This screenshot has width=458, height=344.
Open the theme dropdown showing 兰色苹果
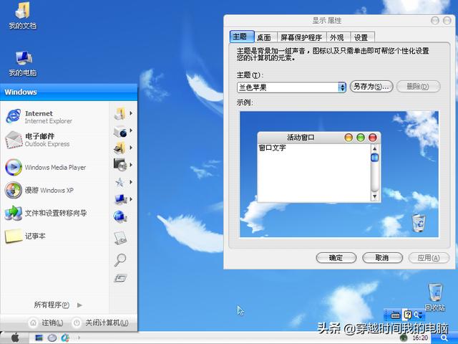point(291,87)
